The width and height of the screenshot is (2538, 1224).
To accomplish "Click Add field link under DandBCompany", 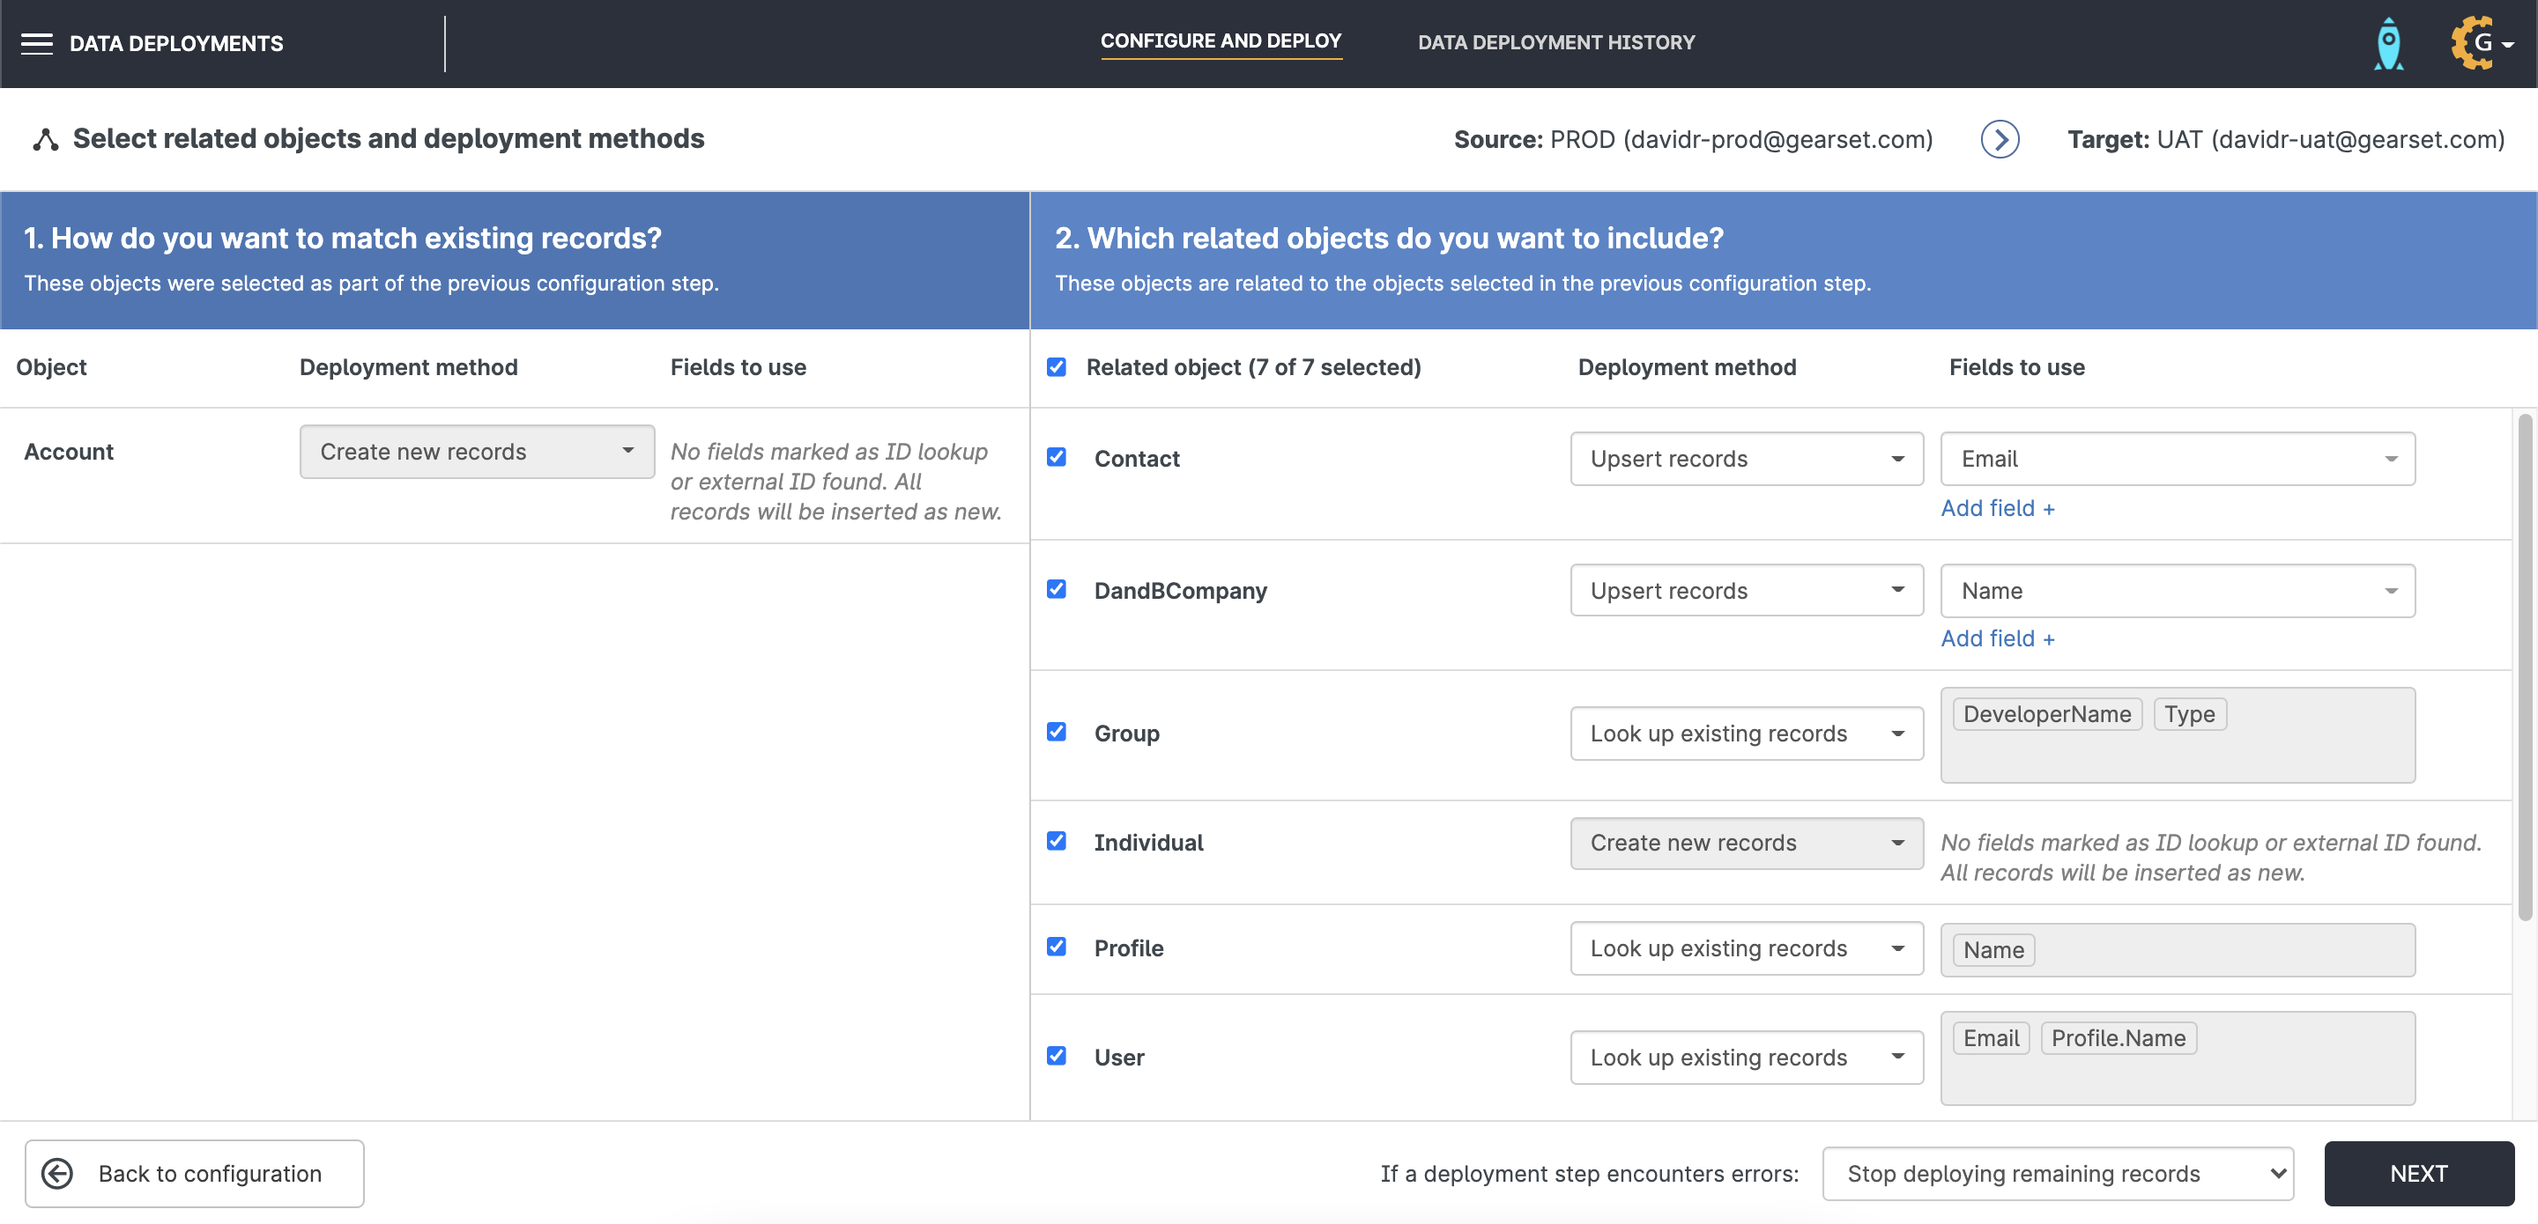I will [x=1997, y=639].
